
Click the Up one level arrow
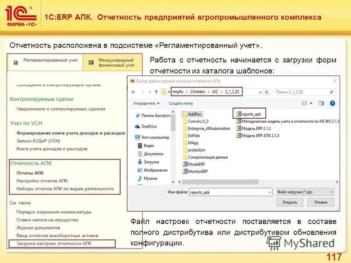click(x=156, y=92)
